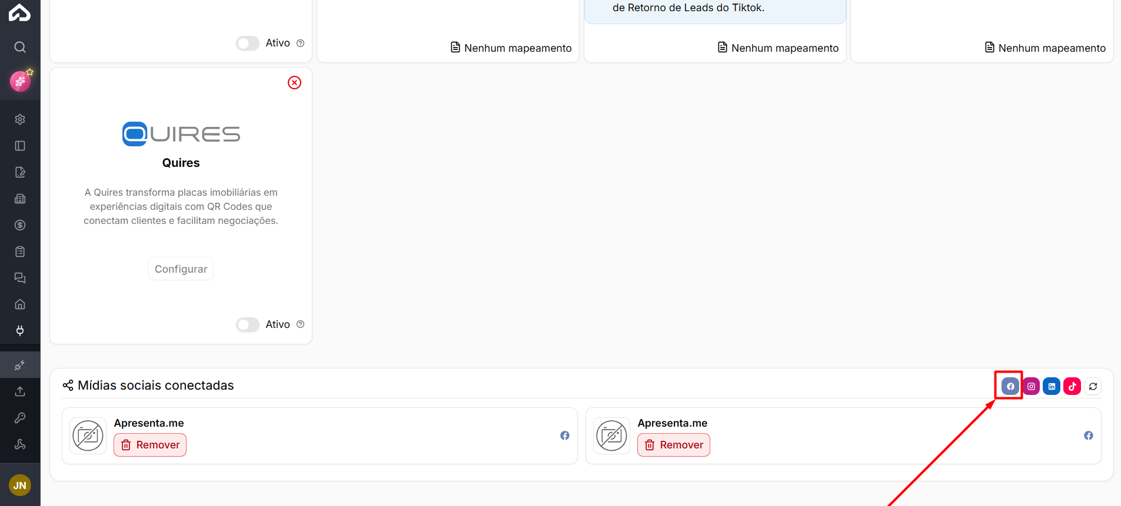This screenshot has width=1121, height=506.
Task: Open the chat messages icon in sidebar
Action: click(20, 278)
